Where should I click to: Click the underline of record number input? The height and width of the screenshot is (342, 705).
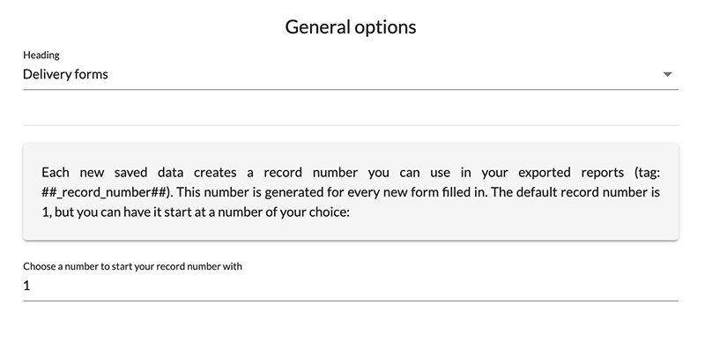tap(350, 301)
